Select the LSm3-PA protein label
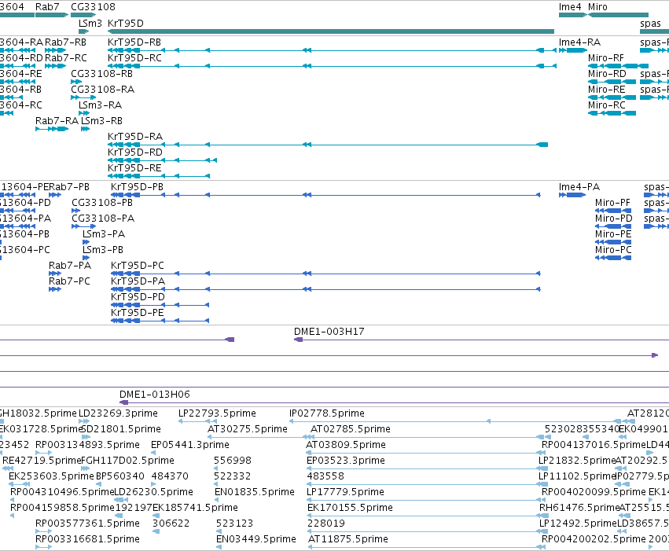669x551 pixels. (104, 234)
